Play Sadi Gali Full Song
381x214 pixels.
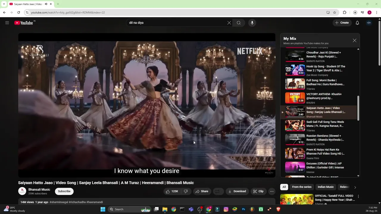coord(319,126)
